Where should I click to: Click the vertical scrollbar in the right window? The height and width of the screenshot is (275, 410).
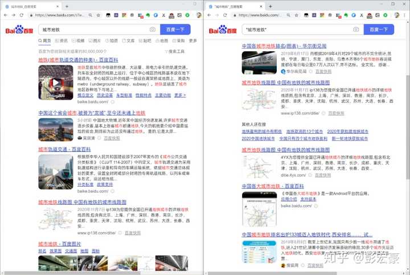click(x=408, y=128)
